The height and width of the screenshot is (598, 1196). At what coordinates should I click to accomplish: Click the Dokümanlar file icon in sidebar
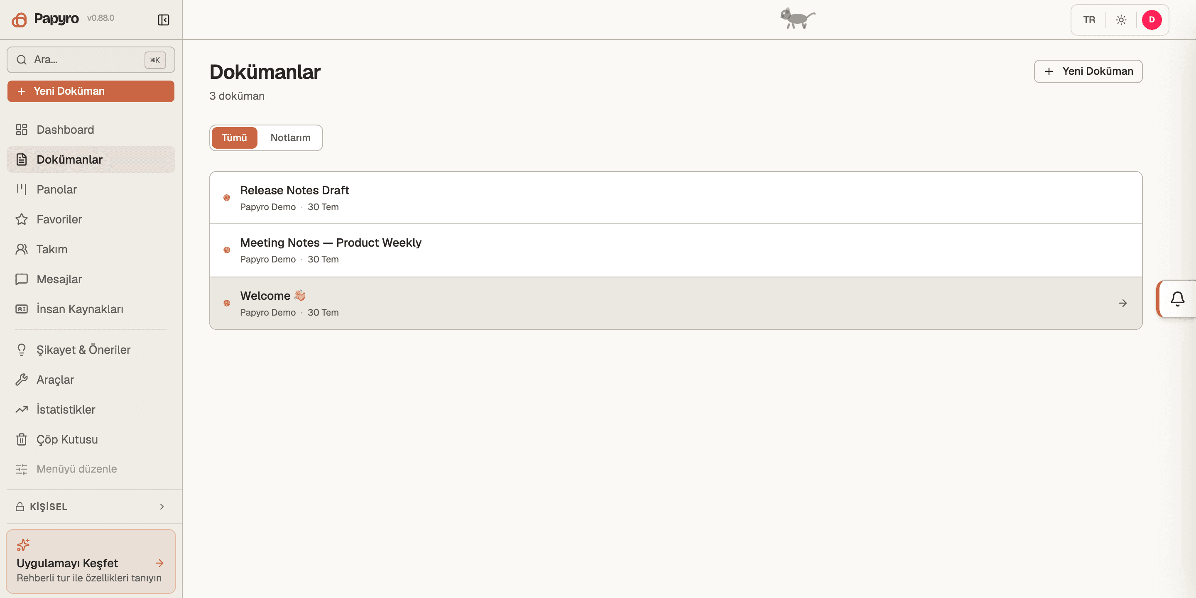(x=21, y=160)
